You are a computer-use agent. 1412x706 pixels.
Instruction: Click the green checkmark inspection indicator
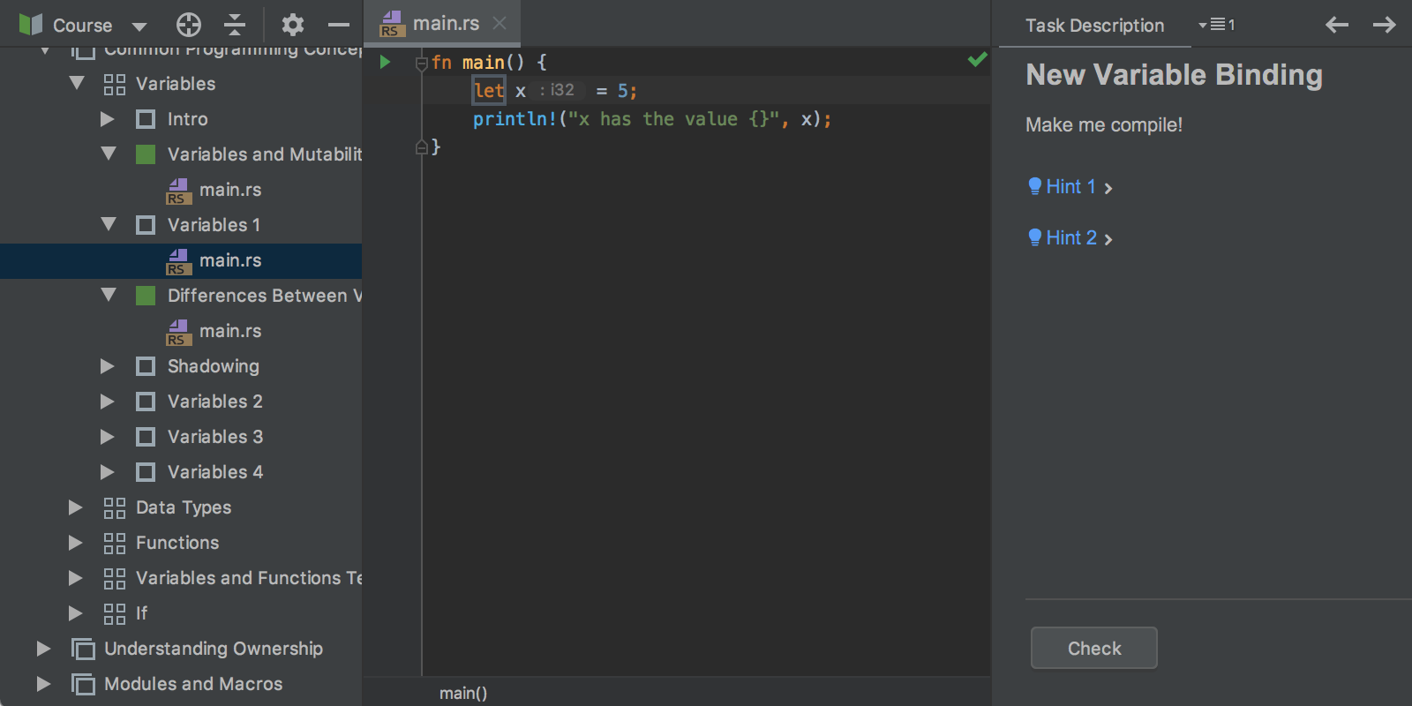click(x=977, y=59)
